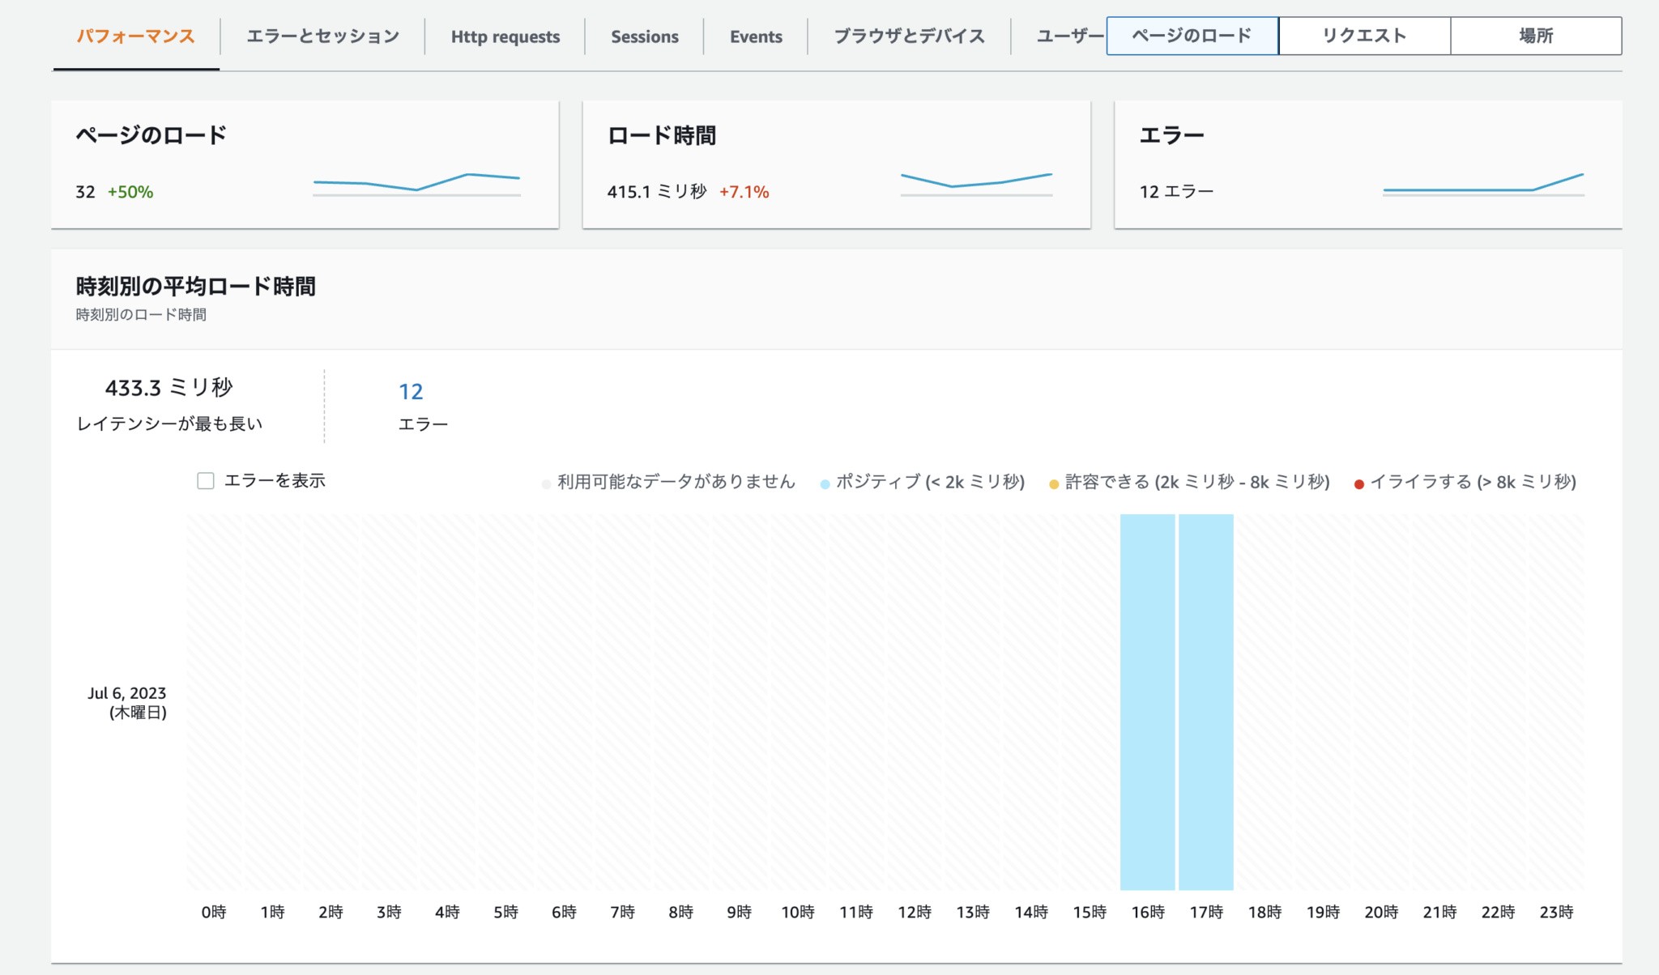Select the blue bar at 16時
This screenshot has width=1659, height=975.
pyautogui.click(x=1147, y=700)
